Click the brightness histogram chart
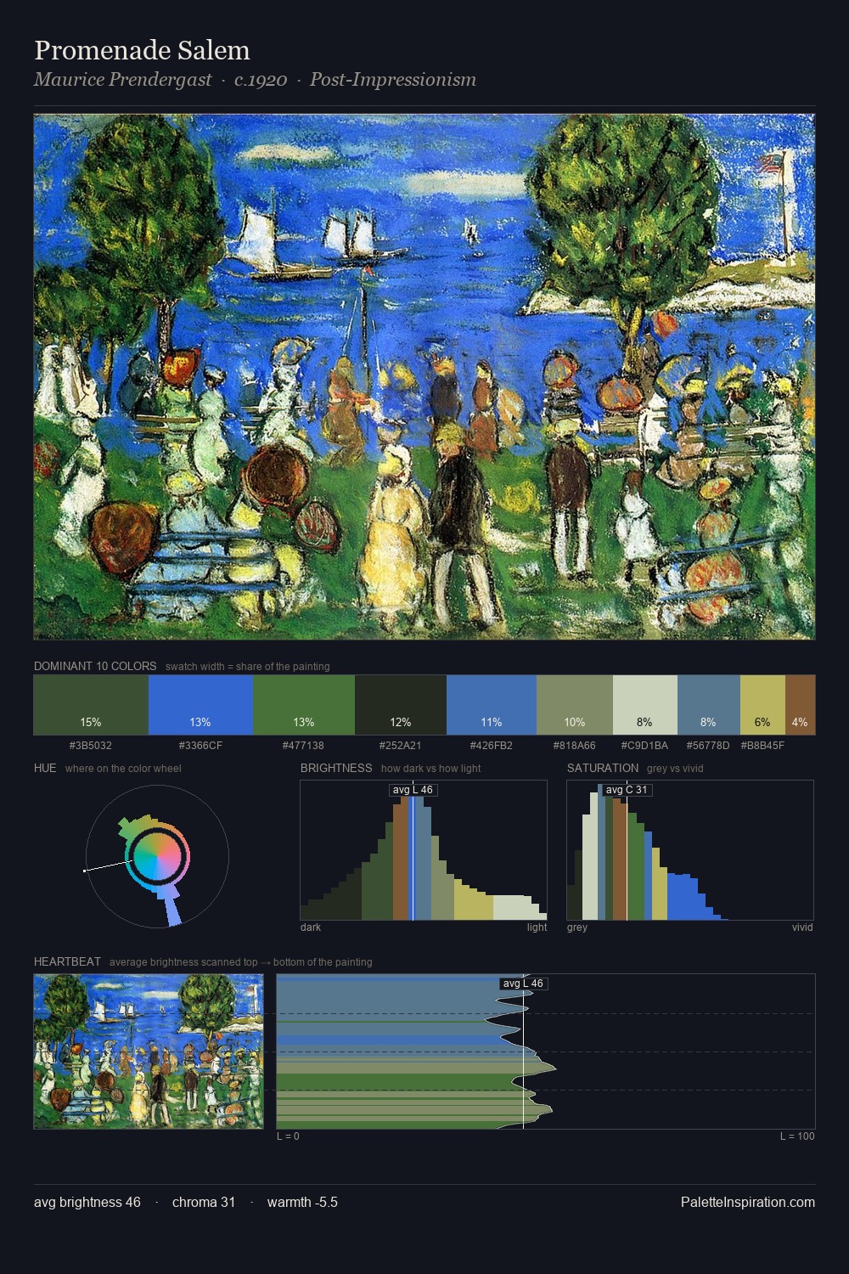The image size is (849, 1274). click(424, 850)
